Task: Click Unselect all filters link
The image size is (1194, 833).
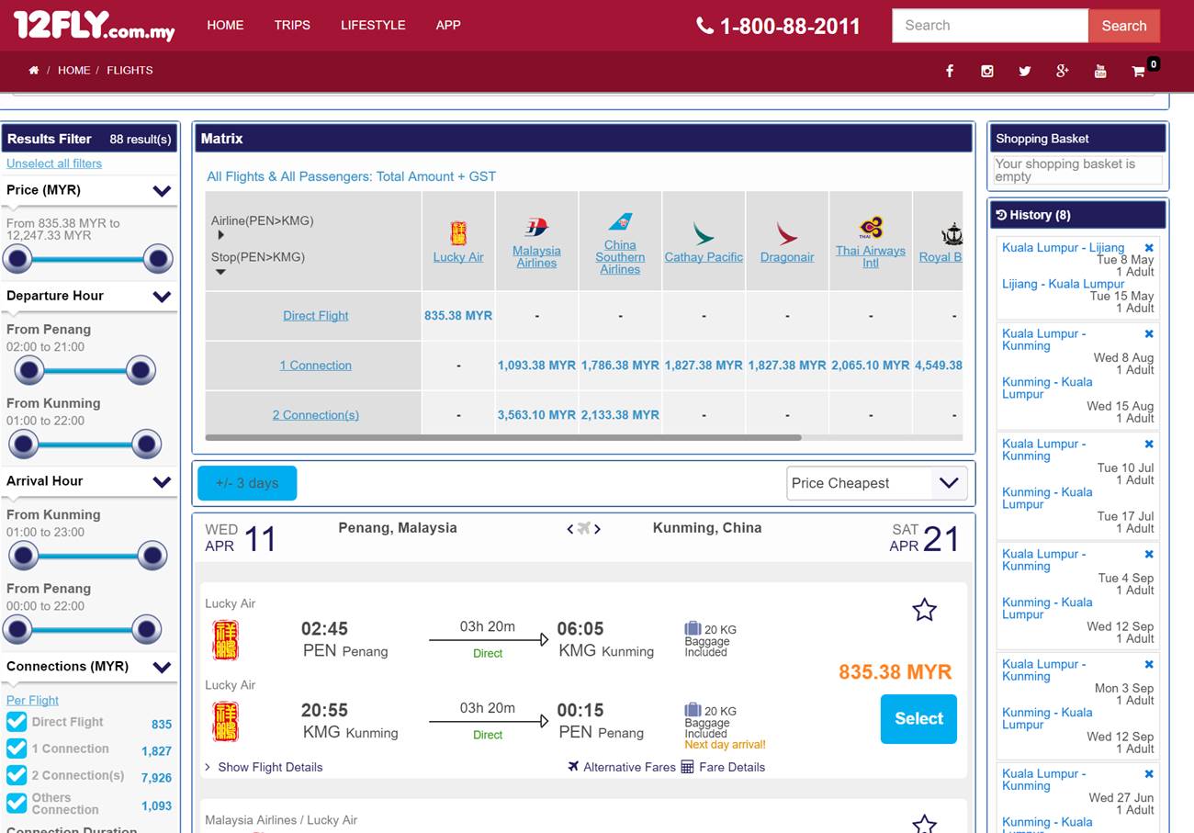Action: 54,163
